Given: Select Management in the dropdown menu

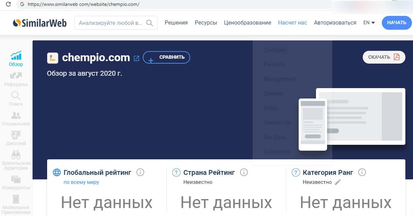Looking at the screenshot, I should [280, 79].
